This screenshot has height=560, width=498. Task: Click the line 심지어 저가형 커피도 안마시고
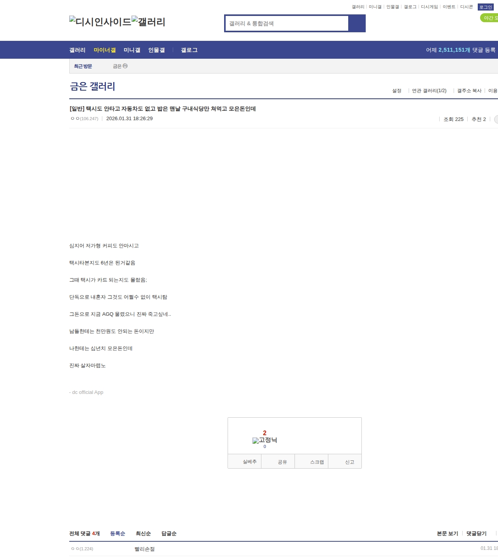(x=104, y=246)
